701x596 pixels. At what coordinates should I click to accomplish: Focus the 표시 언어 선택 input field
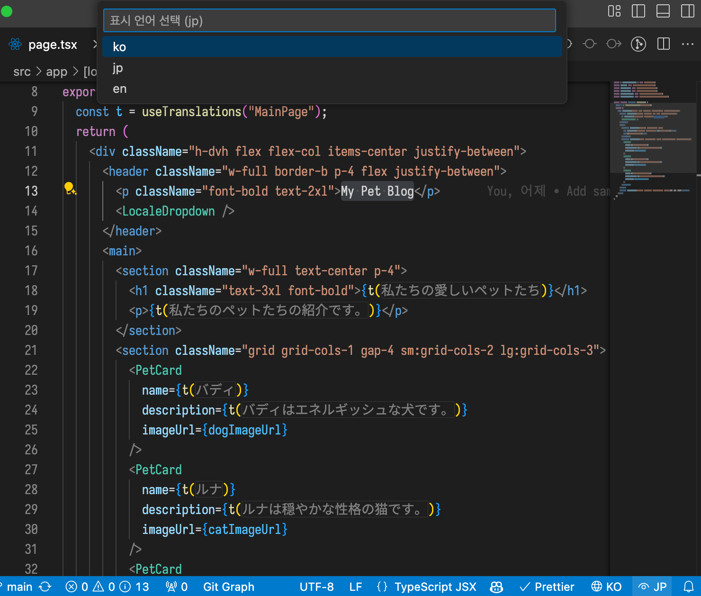click(330, 20)
